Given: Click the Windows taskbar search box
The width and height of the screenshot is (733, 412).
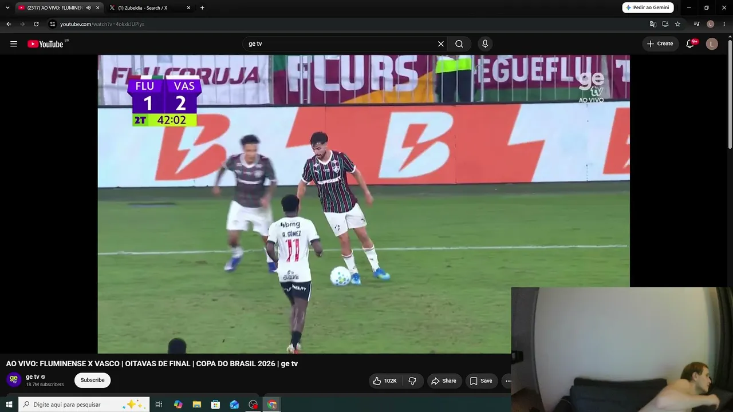Looking at the screenshot, I should (x=84, y=405).
